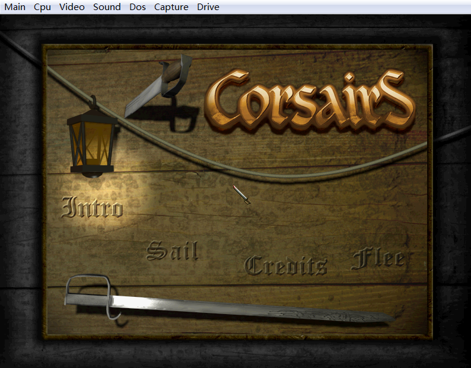Image resolution: width=471 pixels, height=368 pixels.
Task: Click the golden Corsairs title logo
Action: pos(308,100)
